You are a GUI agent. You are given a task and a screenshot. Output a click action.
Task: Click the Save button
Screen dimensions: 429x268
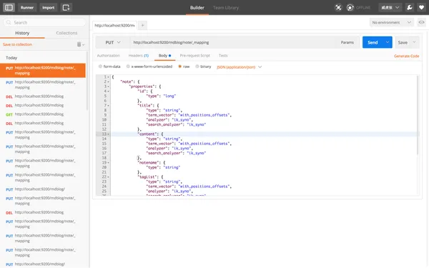403,42
